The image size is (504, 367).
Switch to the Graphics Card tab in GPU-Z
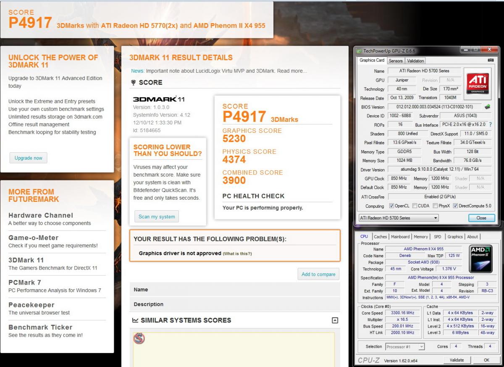click(372, 61)
